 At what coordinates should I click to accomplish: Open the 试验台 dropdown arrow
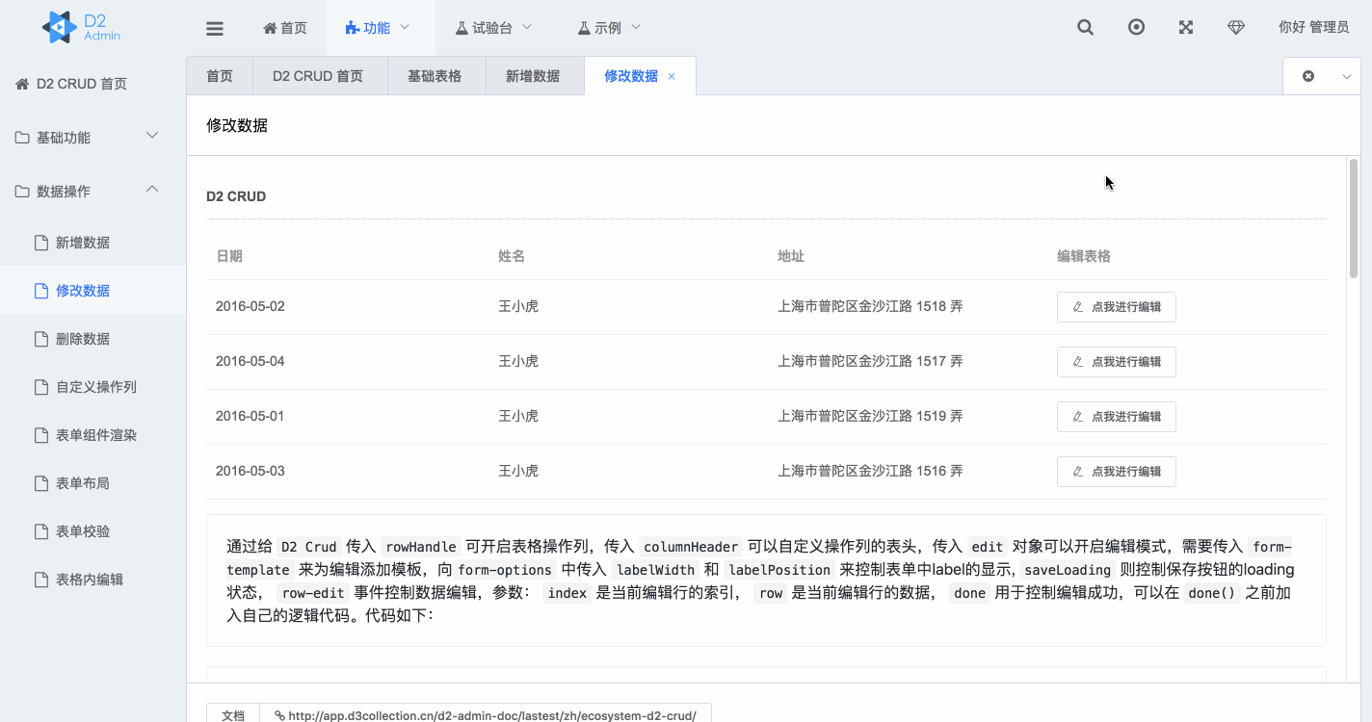527,28
